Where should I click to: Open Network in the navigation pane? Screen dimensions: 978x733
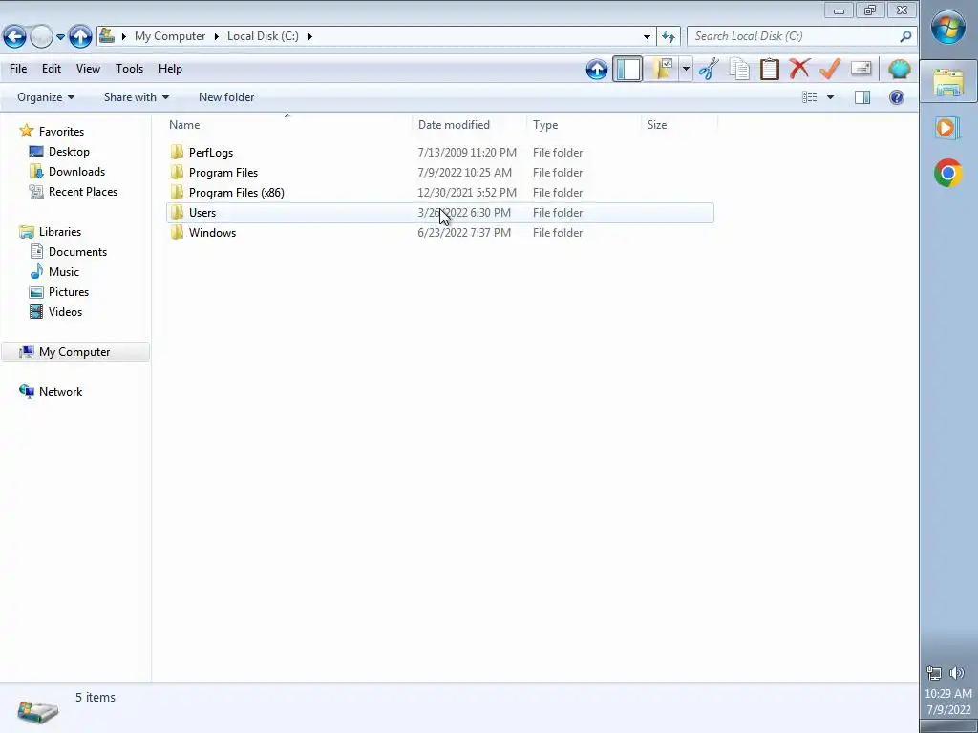click(x=60, y=392)
